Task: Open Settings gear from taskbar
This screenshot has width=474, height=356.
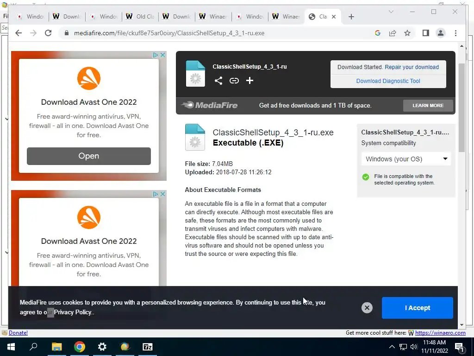Action: [102, 347]
